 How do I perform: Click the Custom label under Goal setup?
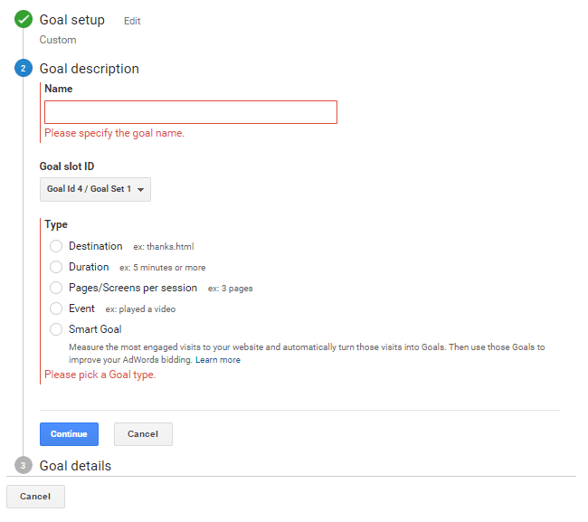pyautogui.click(x=58, y=40)
